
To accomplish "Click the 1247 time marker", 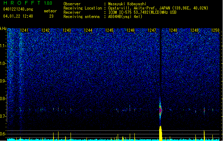I will pyautogui.click(x=152, y=30).
